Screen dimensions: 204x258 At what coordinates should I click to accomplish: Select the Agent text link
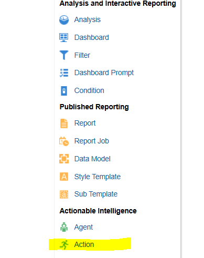click(83, 227)
